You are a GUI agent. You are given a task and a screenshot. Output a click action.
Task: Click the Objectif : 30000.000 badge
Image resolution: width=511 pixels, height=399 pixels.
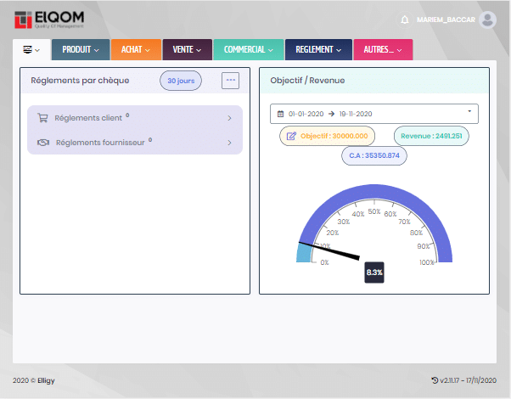(x=327, y=136)
